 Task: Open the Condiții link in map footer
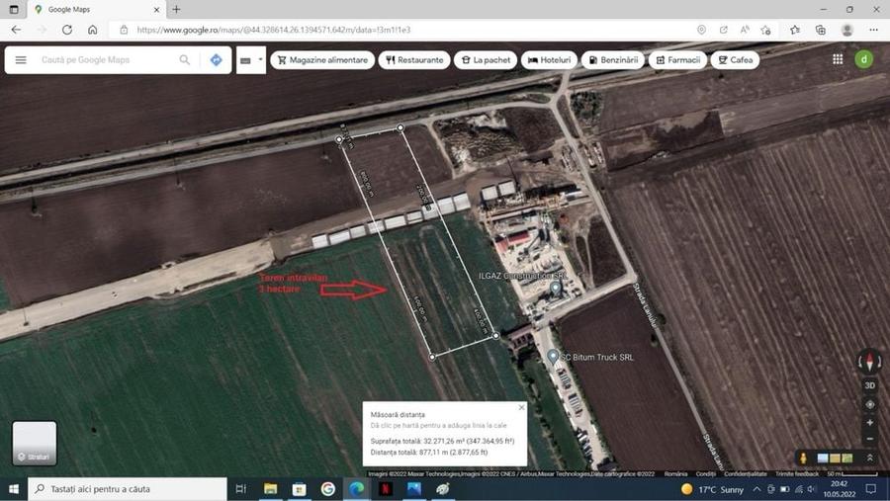(705, 473)
